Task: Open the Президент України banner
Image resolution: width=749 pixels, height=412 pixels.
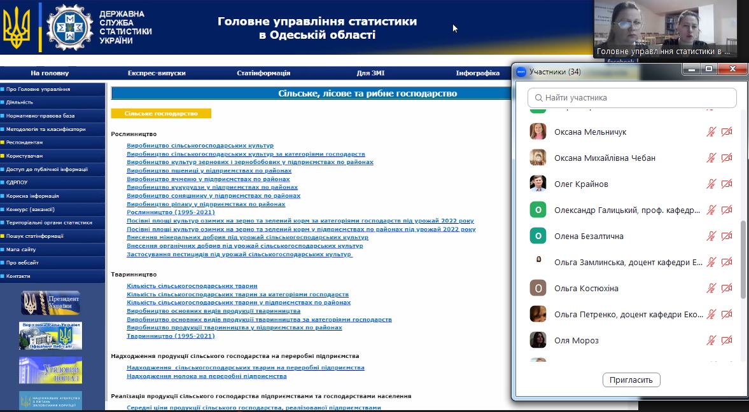Action: pos(50,303)
